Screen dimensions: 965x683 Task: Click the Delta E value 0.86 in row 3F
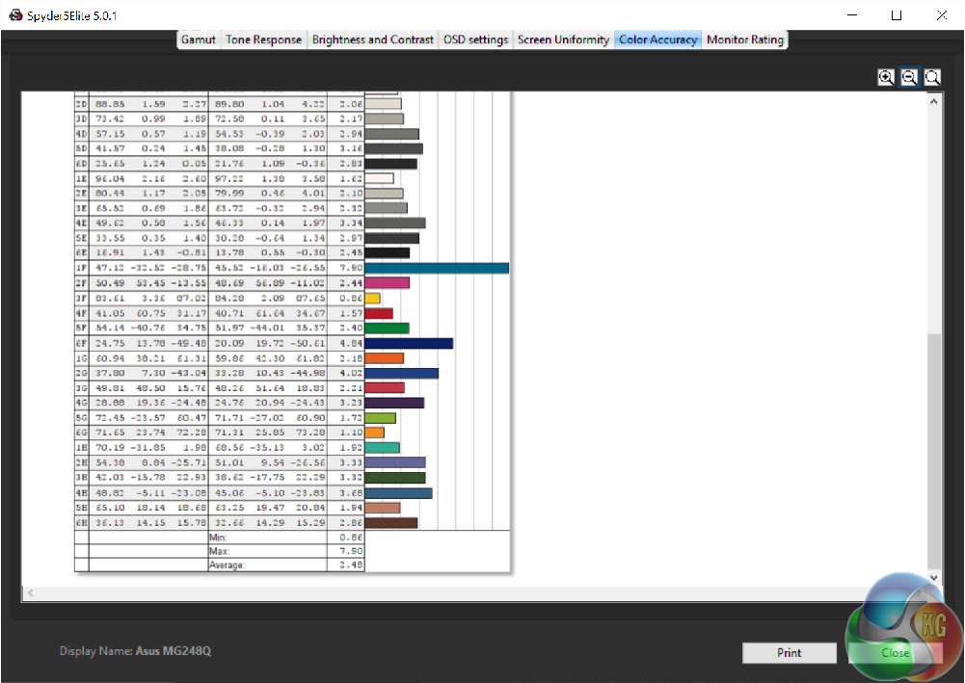351,299
